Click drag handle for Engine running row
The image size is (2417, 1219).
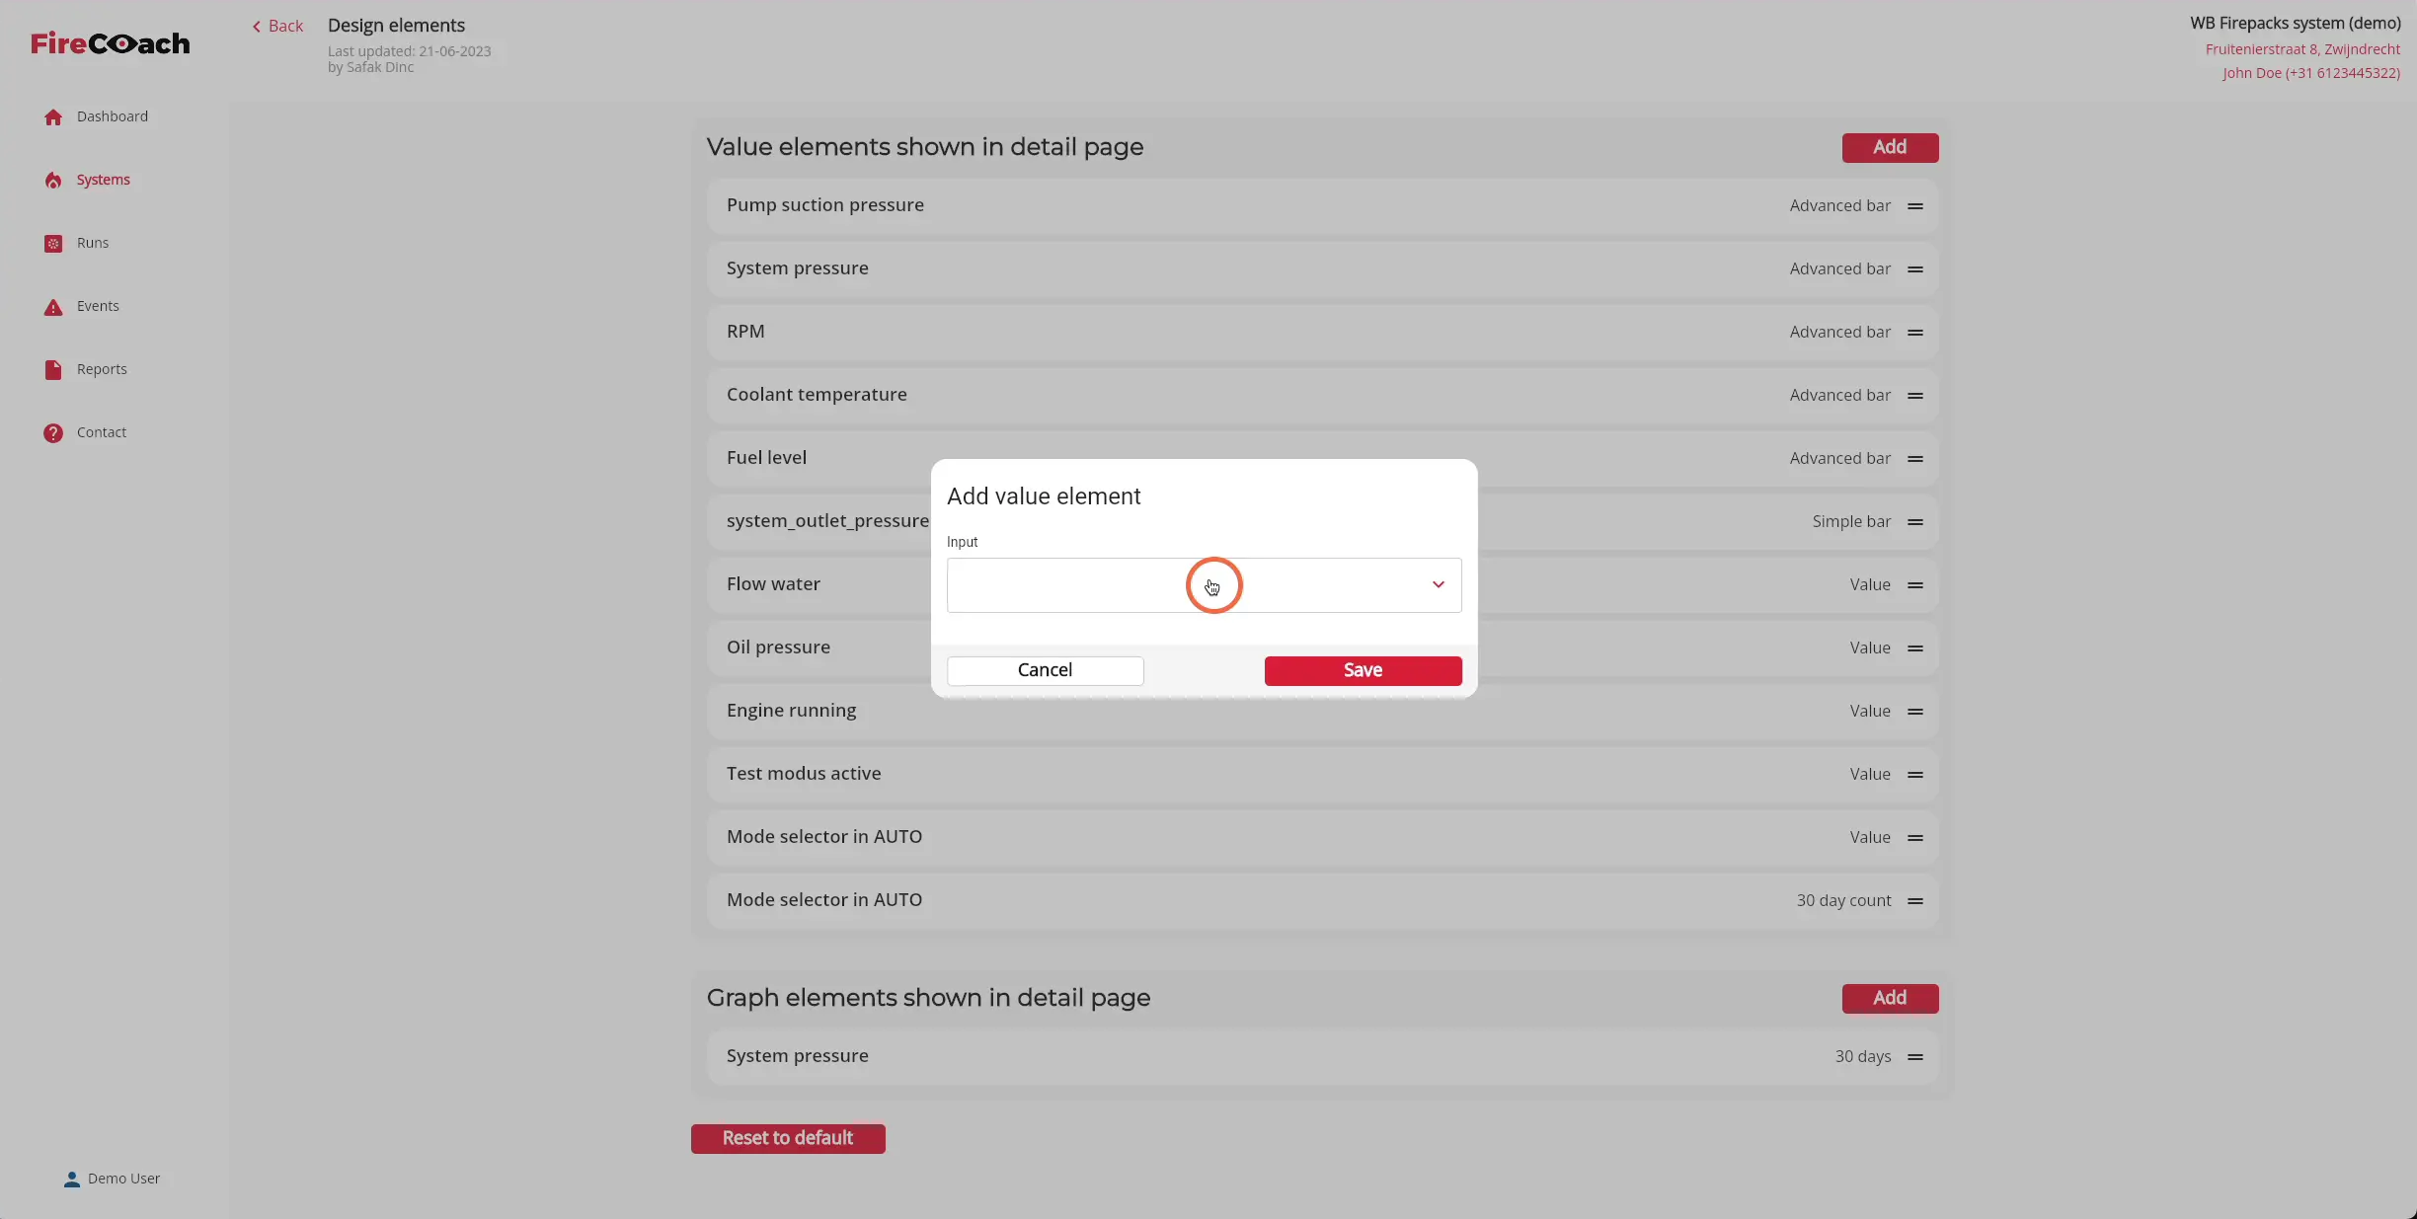pos(1915,712)
